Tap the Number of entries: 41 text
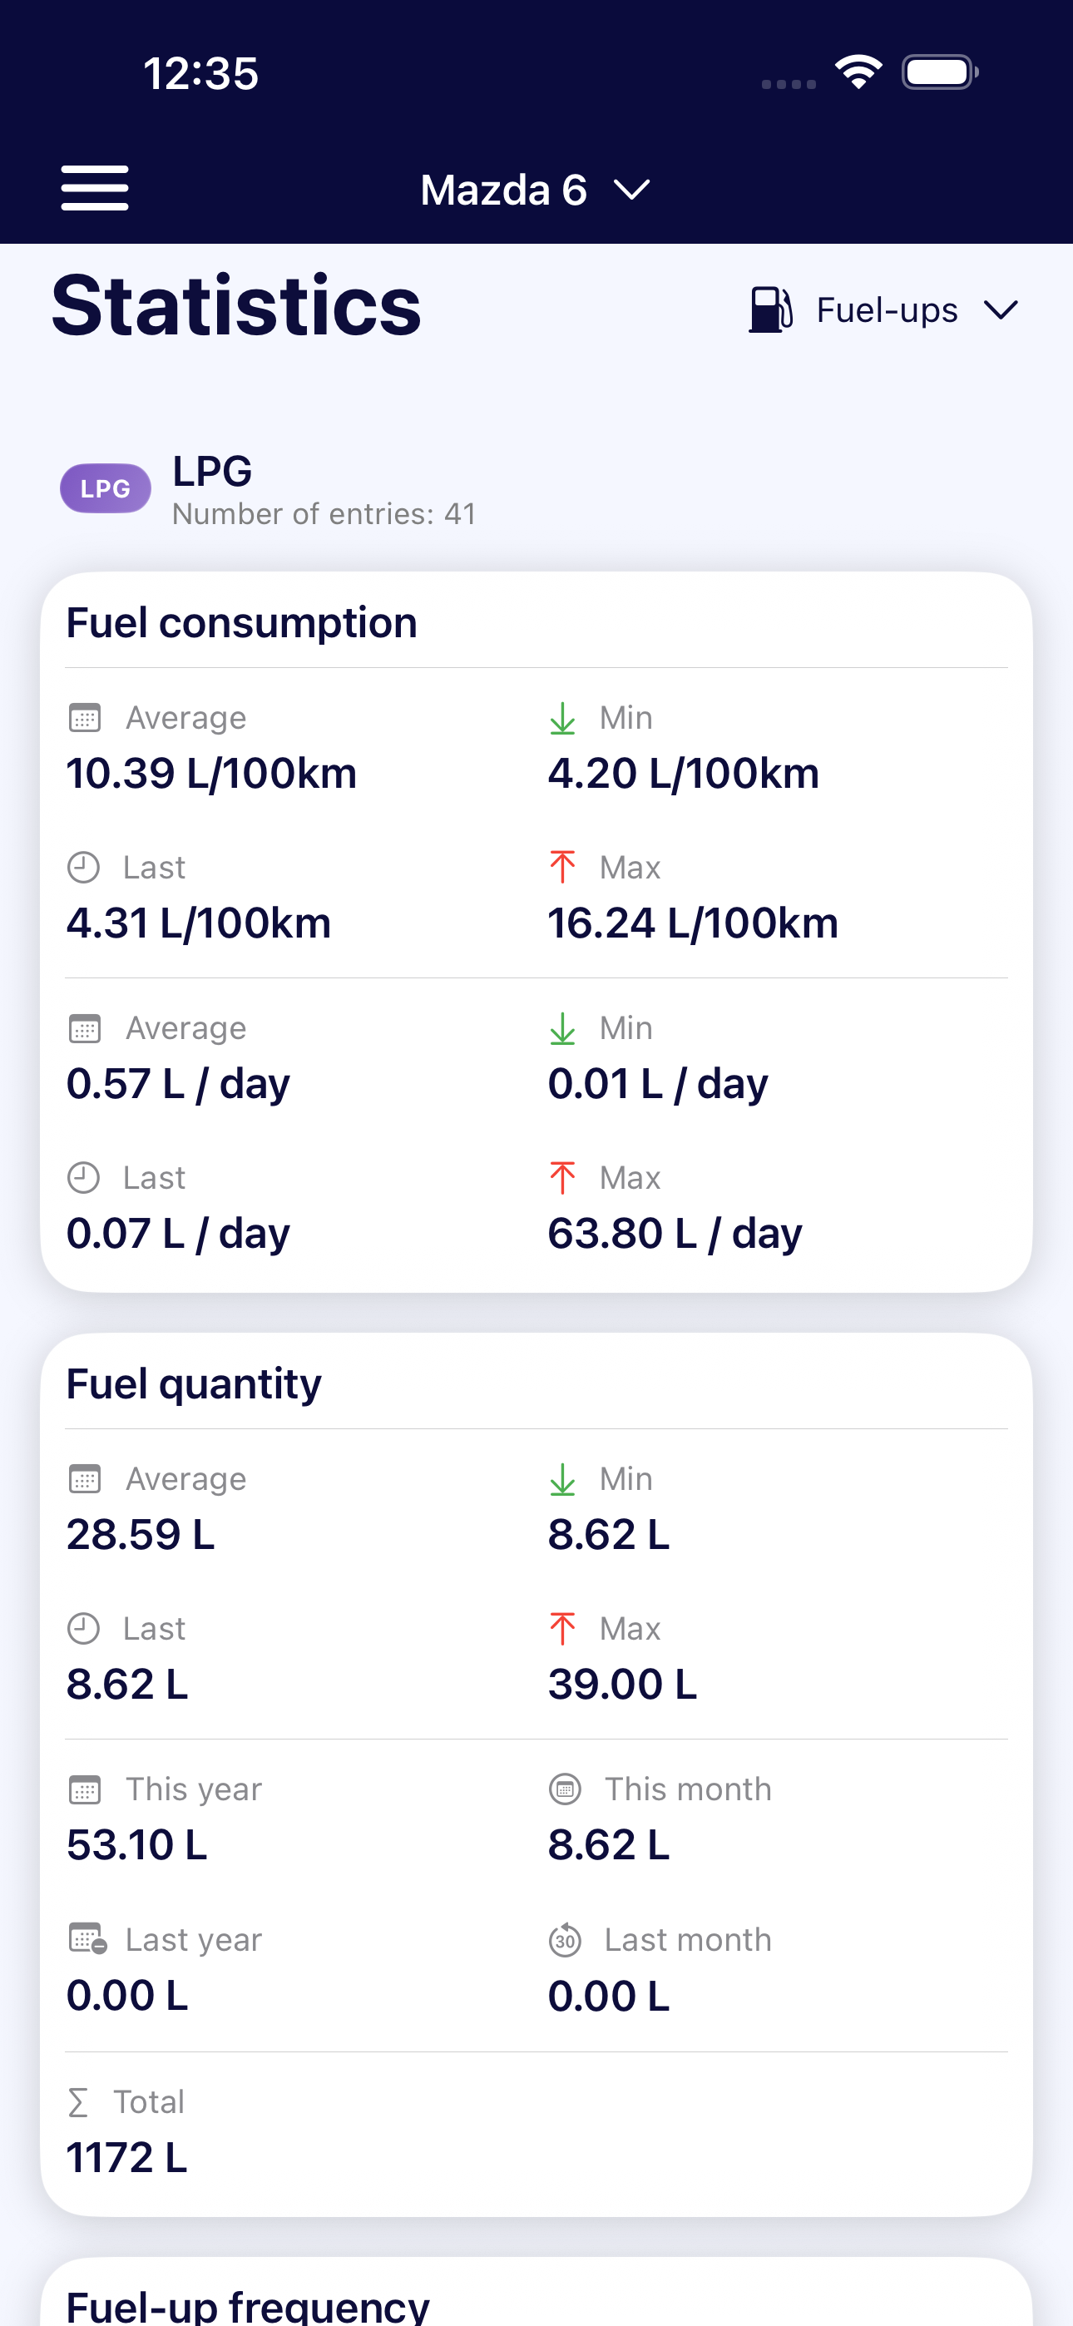 tap(324, 514)
